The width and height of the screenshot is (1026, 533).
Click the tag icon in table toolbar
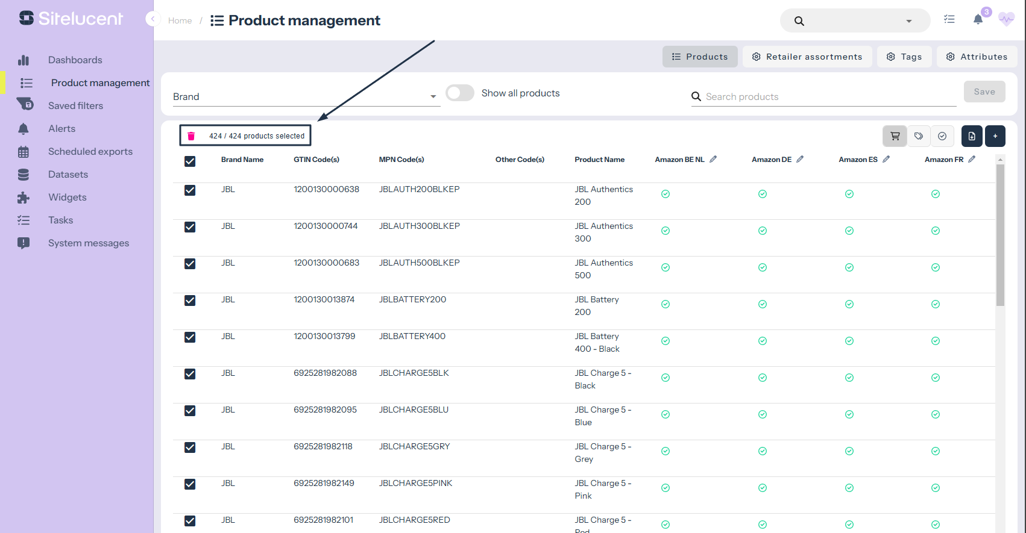[918, 136]
